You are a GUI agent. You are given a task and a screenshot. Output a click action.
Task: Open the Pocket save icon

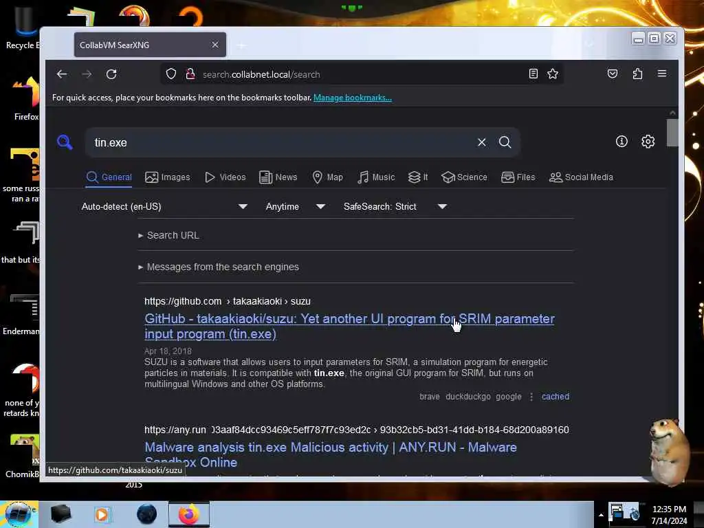click(613, 74)
